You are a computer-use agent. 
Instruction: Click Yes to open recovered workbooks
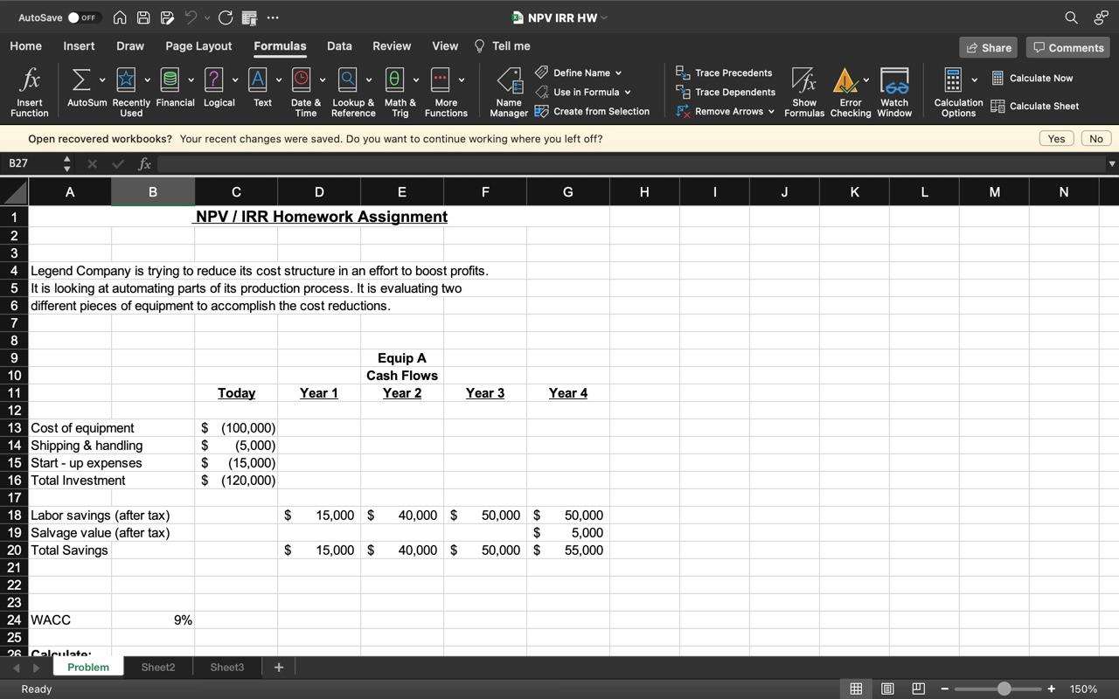(1056, 139)
